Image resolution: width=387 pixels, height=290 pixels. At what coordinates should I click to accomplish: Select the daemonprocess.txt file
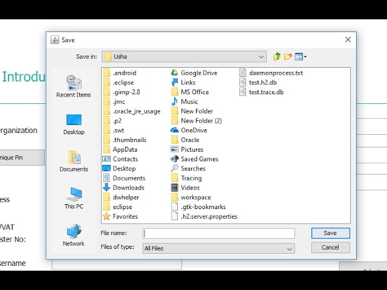coord(271,72)
